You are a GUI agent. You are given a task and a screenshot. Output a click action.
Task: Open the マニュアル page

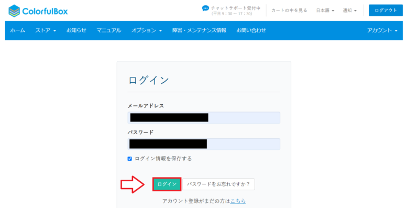[x=109, y=30]
